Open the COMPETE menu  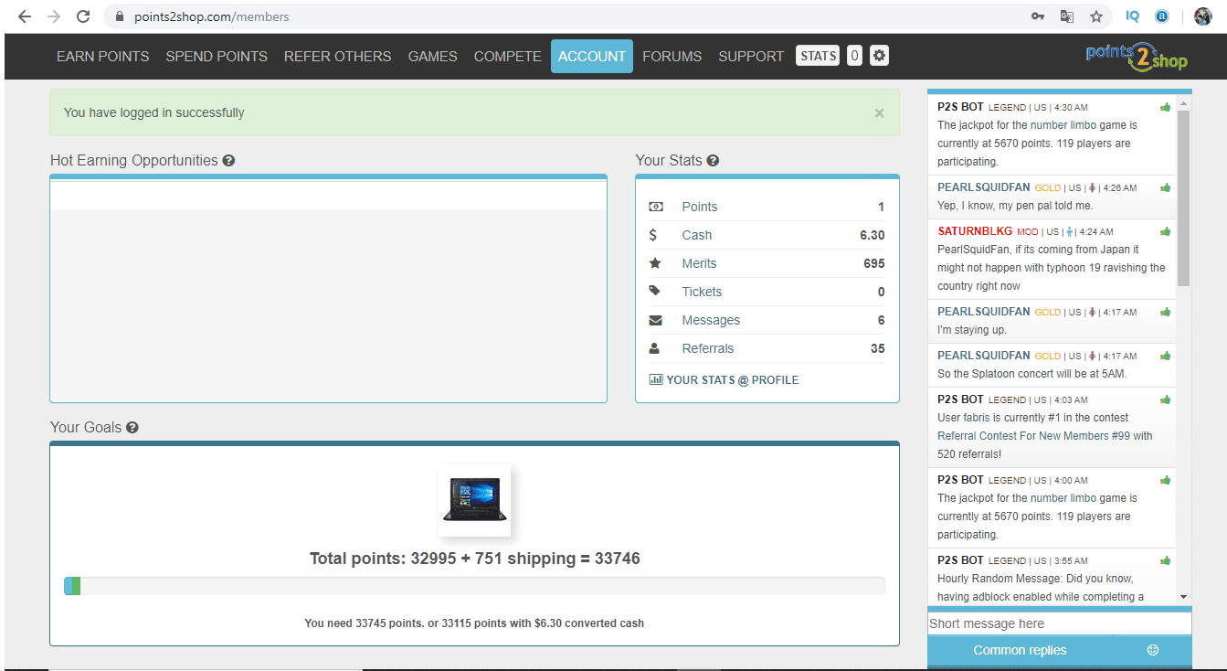click(507, 56)
